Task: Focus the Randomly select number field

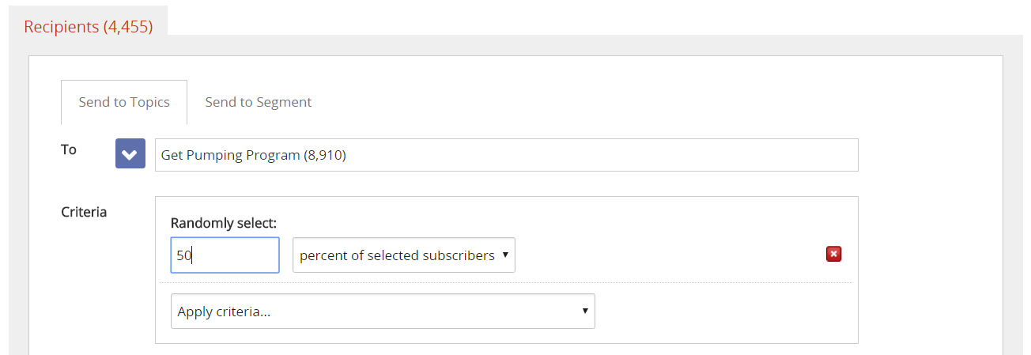Action: tap(225, 255)
